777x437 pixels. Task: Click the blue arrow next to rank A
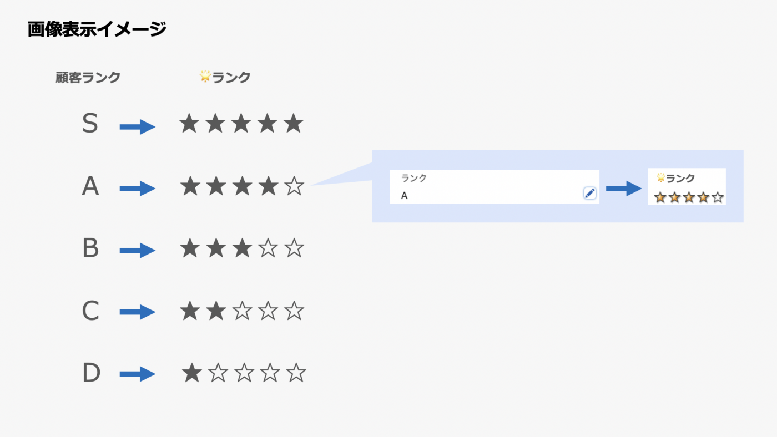coord(137,189)
